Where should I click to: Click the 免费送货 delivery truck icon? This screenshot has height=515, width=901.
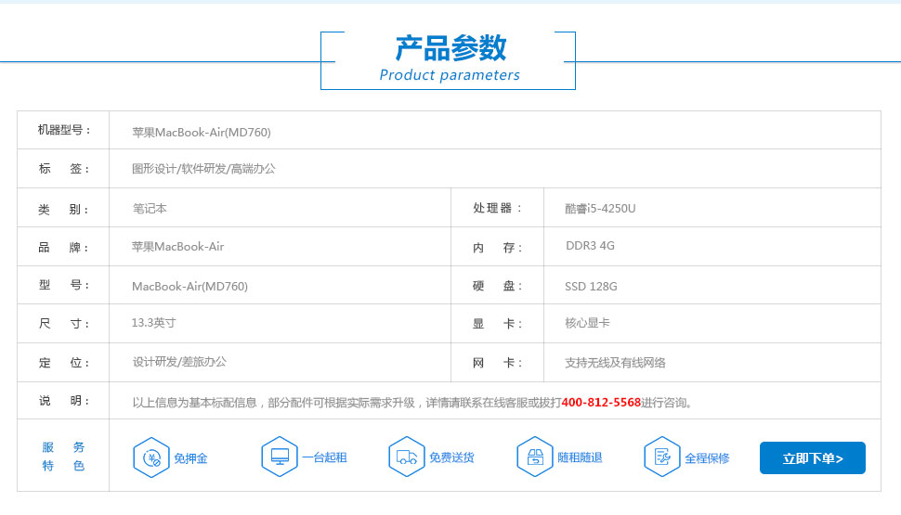click(x=406, y=457)
